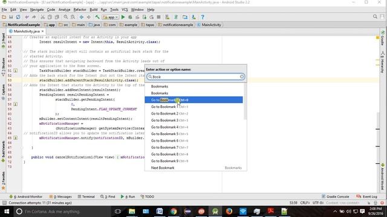387x217 pixels.
Task: Open the VCS menu
Action: click(x=125, y=10)
